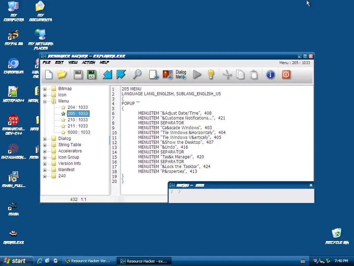This screenshot has width=354, height=266.
Task: Close the Menu - 205 preview window
Action: pyautogui.click(x=311, y=185)
